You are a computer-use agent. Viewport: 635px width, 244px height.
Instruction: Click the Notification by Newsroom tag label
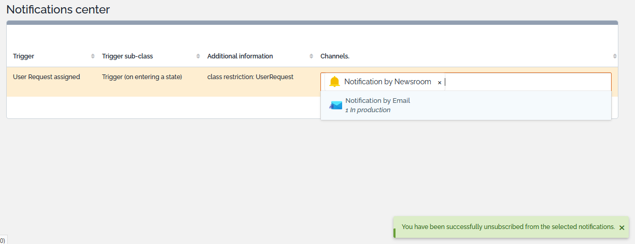(387, 82)
